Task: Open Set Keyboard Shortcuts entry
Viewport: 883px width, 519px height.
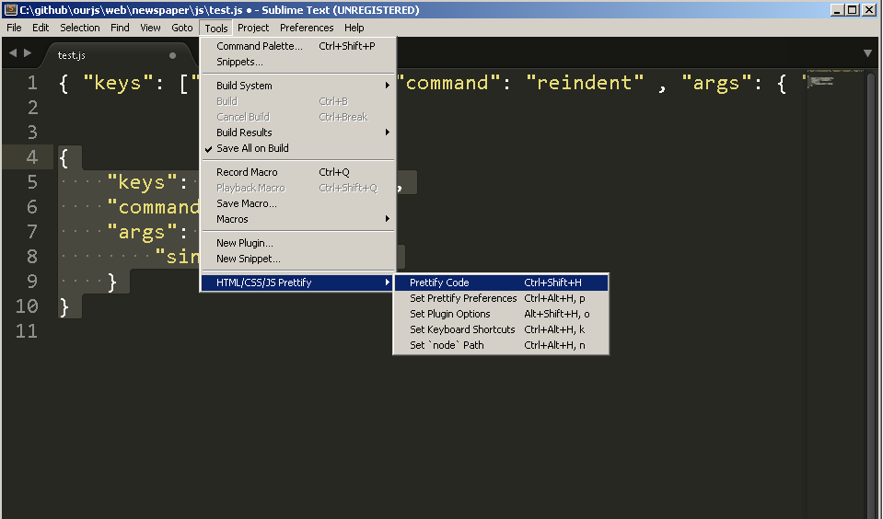Action: coord(501,329)
